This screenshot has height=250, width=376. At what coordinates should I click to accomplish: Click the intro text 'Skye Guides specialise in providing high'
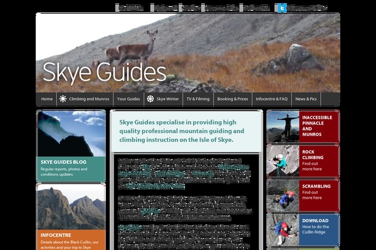click(x=178, y=122)
